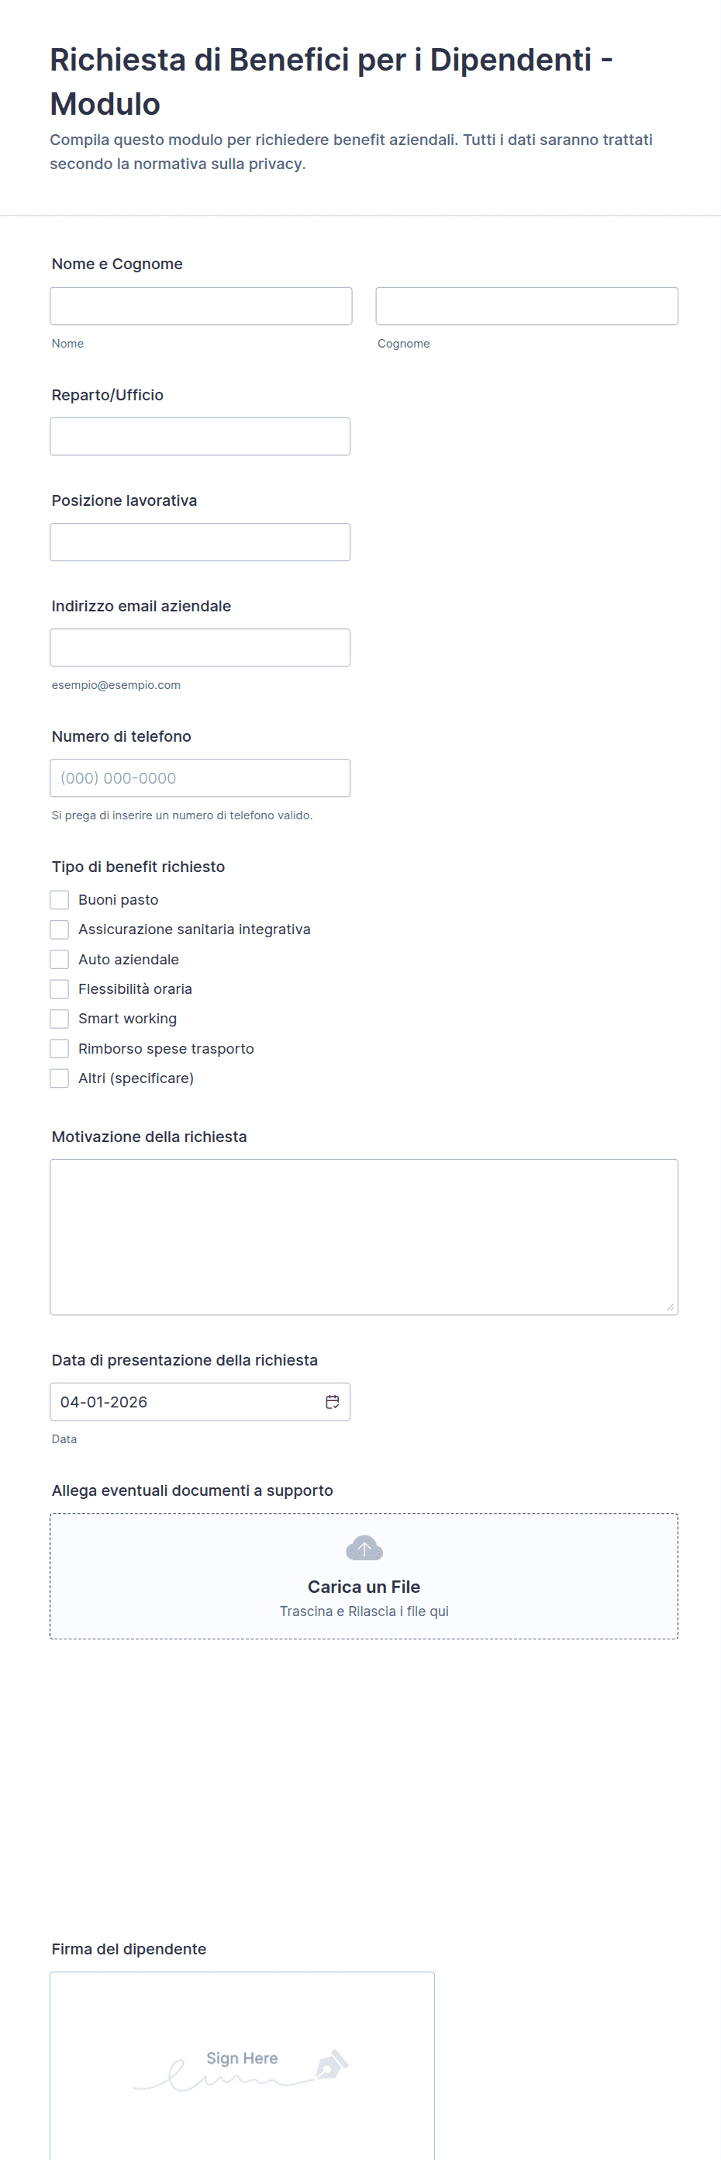Enable the Flessibilità oraria checkbox

tap(60, 988)
